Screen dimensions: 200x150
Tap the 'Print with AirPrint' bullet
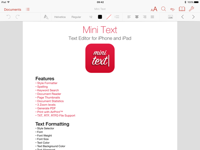pos(49,112)
